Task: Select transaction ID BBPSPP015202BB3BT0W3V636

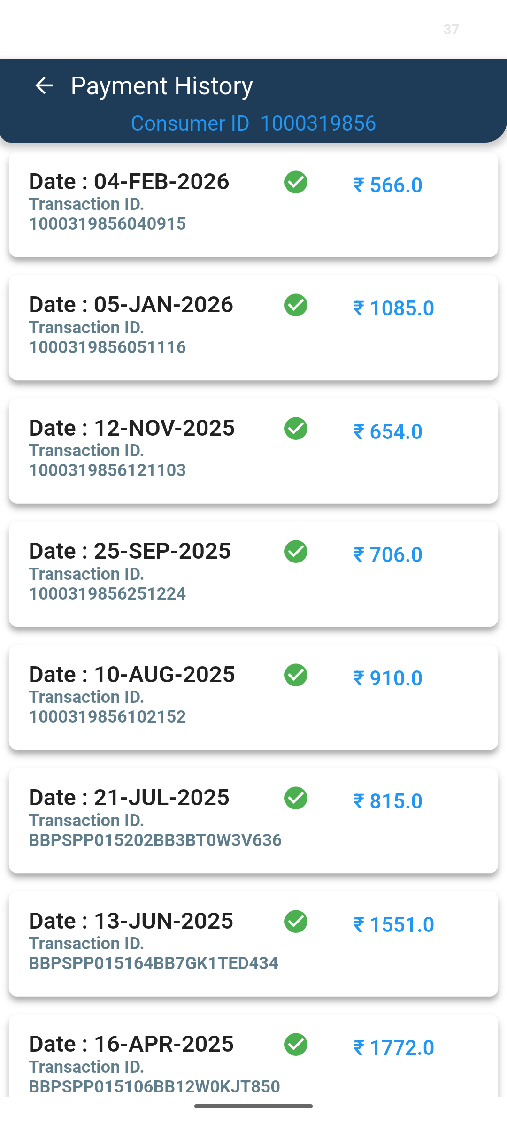Action: [x=155, y=840]
